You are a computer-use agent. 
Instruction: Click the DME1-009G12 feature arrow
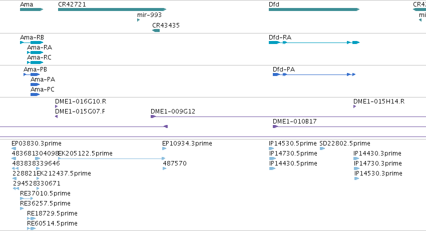click(153, 116)
